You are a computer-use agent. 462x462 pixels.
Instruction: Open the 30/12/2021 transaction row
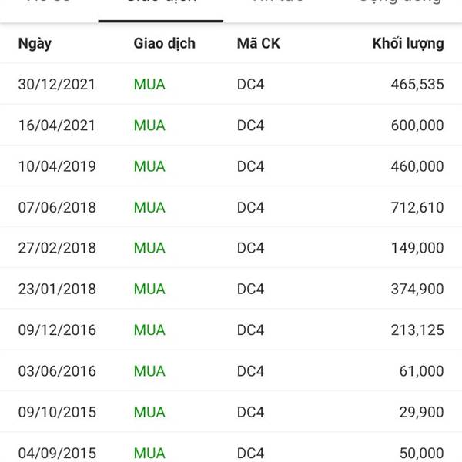pyautogui.click(x=231, y=84)
